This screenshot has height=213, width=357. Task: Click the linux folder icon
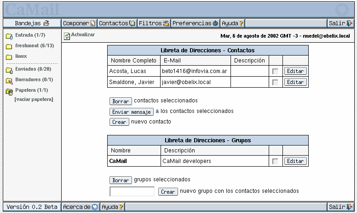coord(9,57)
